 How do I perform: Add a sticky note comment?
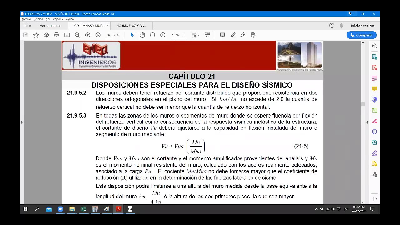tap(222, 35)
